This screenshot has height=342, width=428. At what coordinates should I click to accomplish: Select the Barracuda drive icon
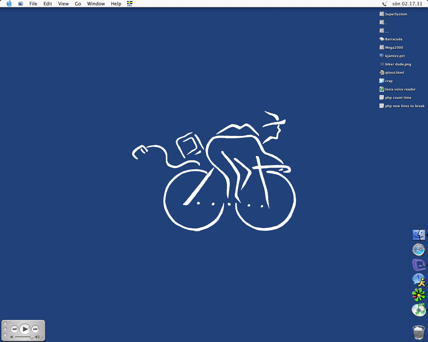point(382,39)
